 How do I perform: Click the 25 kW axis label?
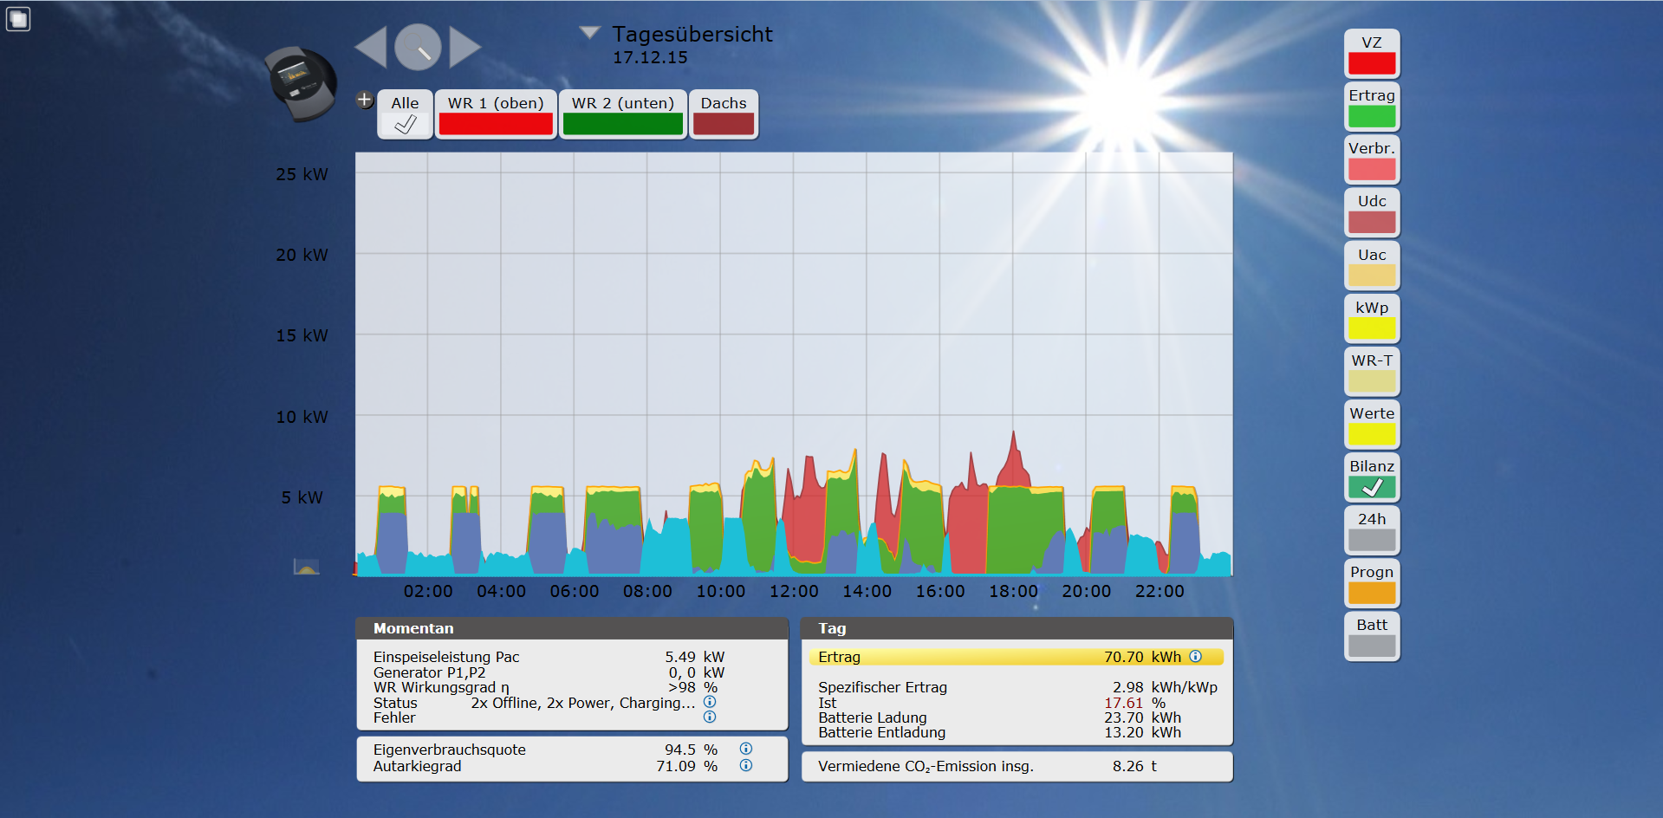302,174
